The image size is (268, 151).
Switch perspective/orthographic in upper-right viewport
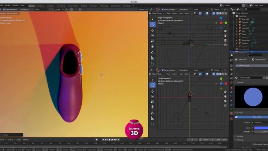coord(225,45)
